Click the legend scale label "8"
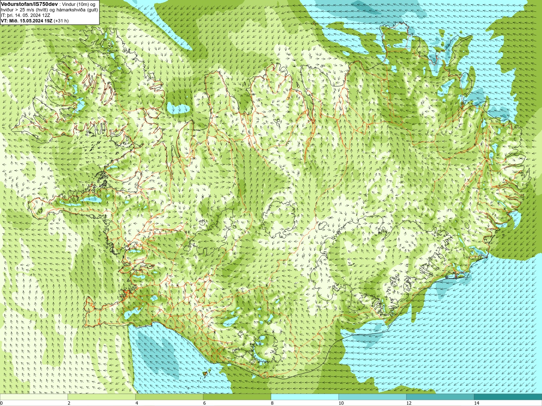Image resolution: width=542 pixels, height=406 pixels. tap(272, 403)
